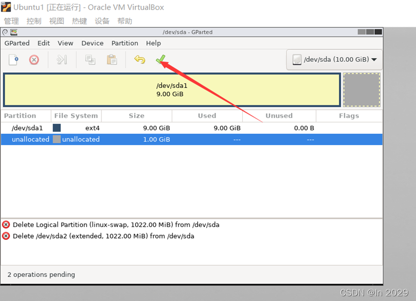Click the 9.00 GiB Used cell

coord(227,128)
